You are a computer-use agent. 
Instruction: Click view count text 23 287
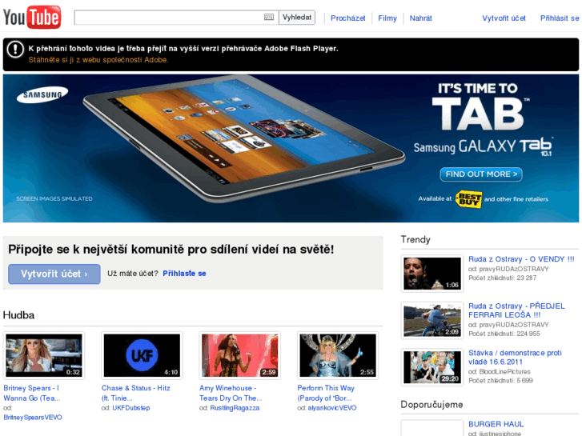pos(526,278)
